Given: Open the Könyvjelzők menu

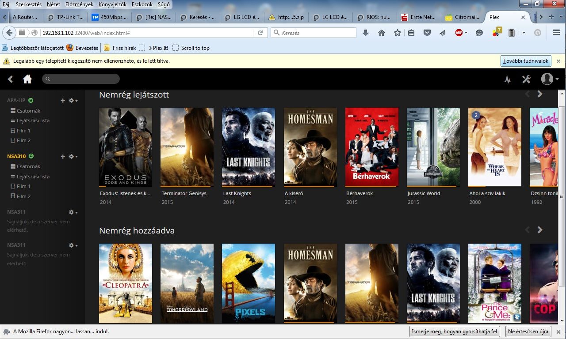Looking at the screenshot, I should point(112,4).
